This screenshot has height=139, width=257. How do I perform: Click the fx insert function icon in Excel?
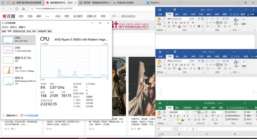point(193,129)
